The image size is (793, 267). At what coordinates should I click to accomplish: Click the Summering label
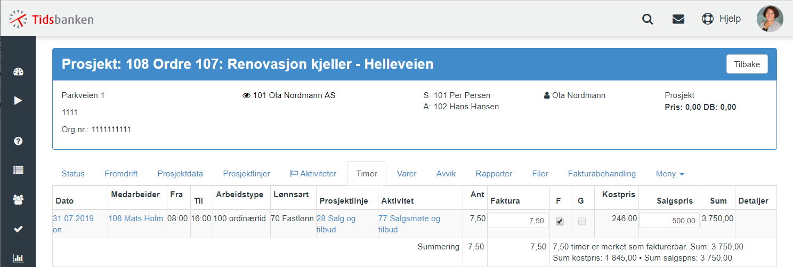[439, 247]
